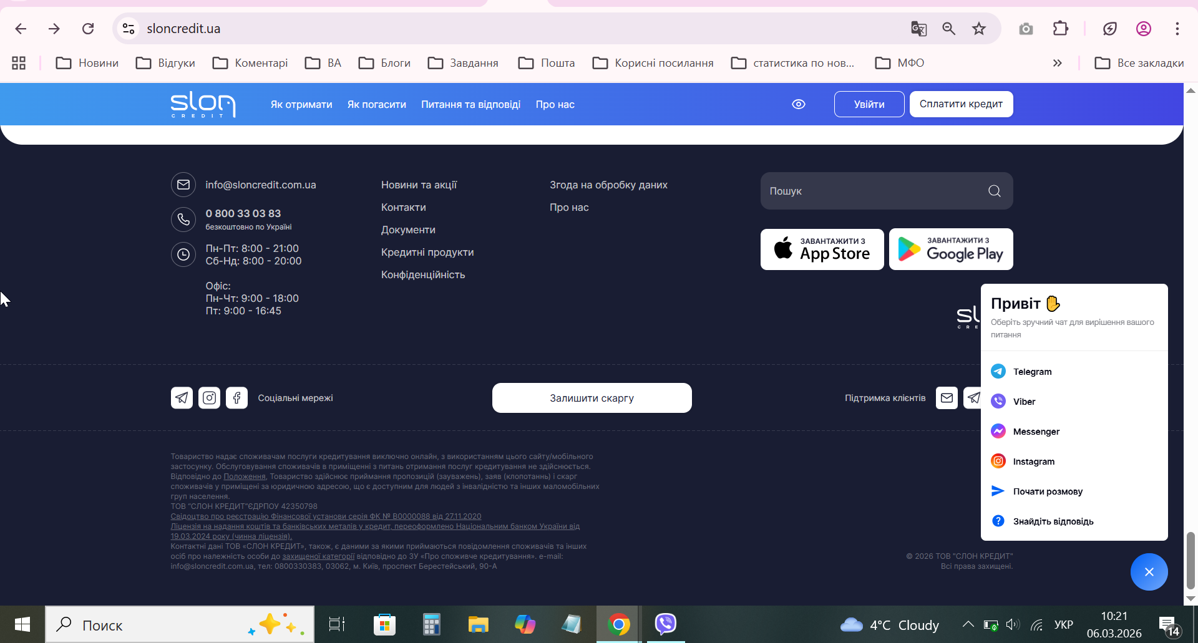Toggle the accessibility eye icon in header
Image resolution: width=1198 pixels, height=643 pixels.
[x=799, y=104]
